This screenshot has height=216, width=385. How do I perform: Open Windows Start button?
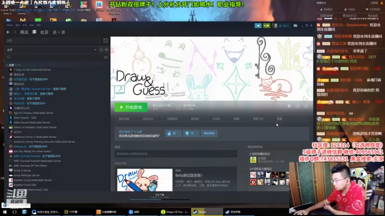click(x=5, y=212)
